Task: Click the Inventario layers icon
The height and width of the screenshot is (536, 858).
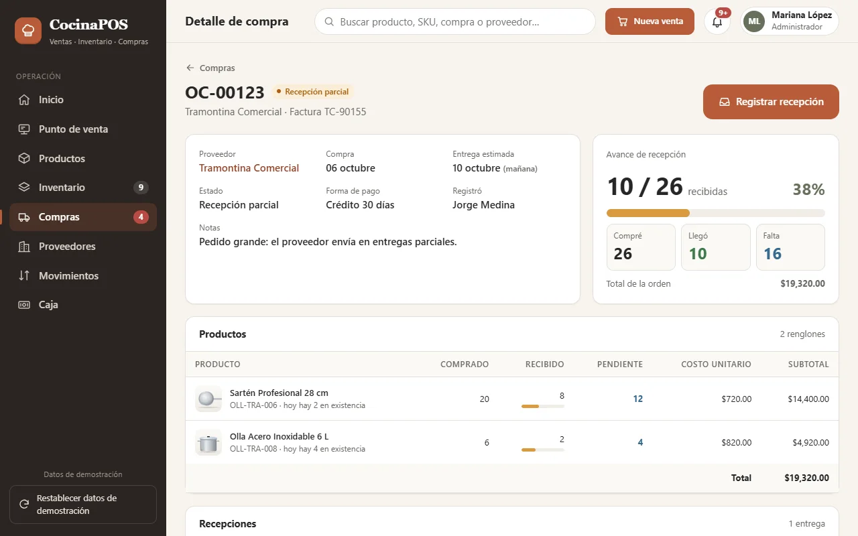Action: (x=24, y=188)
